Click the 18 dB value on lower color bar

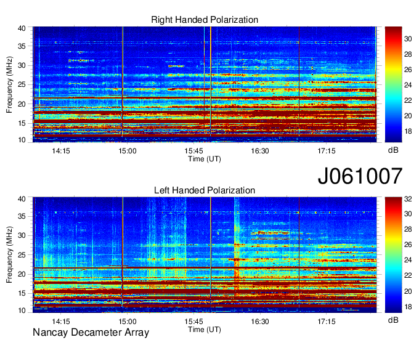click(x=408, y=307)
